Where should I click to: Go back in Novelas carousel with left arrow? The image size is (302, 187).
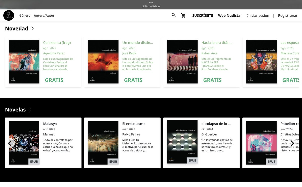(10, 143)
